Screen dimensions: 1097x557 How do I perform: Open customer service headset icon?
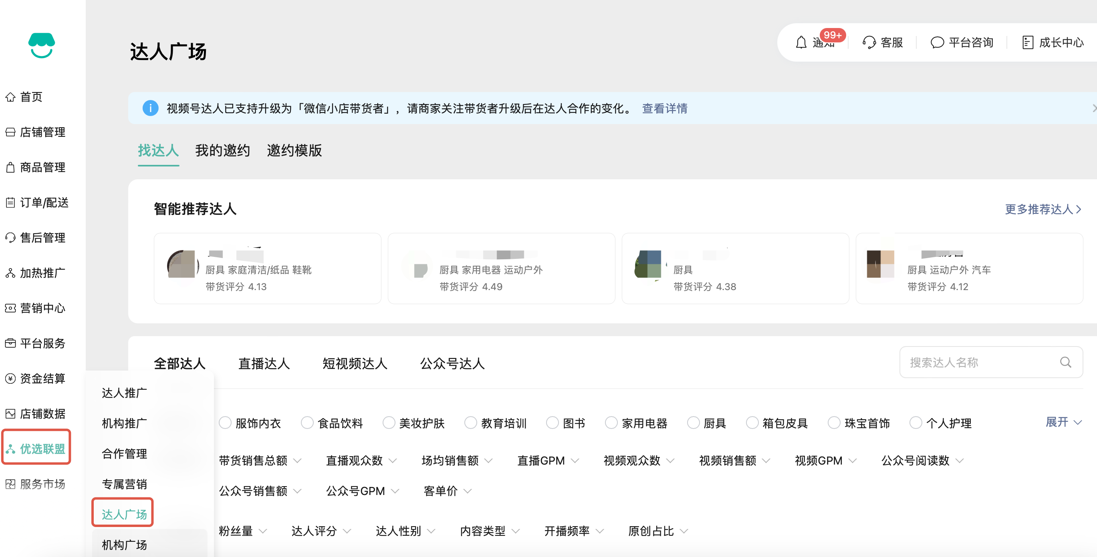(868, 42)
